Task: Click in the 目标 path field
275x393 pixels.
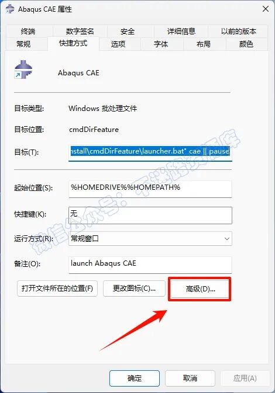Action: (x=150, y=152)
